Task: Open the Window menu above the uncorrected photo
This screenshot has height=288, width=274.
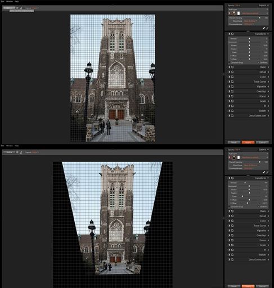Action: (10, 1)
